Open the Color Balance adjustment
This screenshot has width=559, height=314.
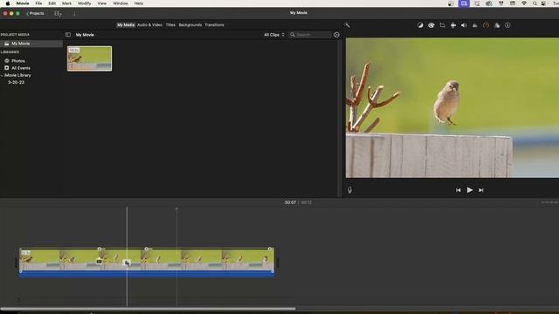420,25
